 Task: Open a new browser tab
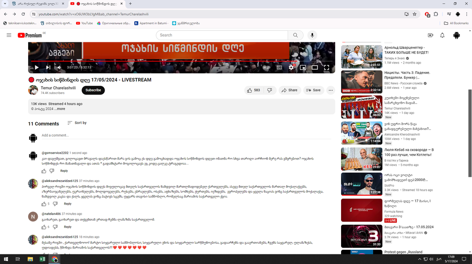130,4
